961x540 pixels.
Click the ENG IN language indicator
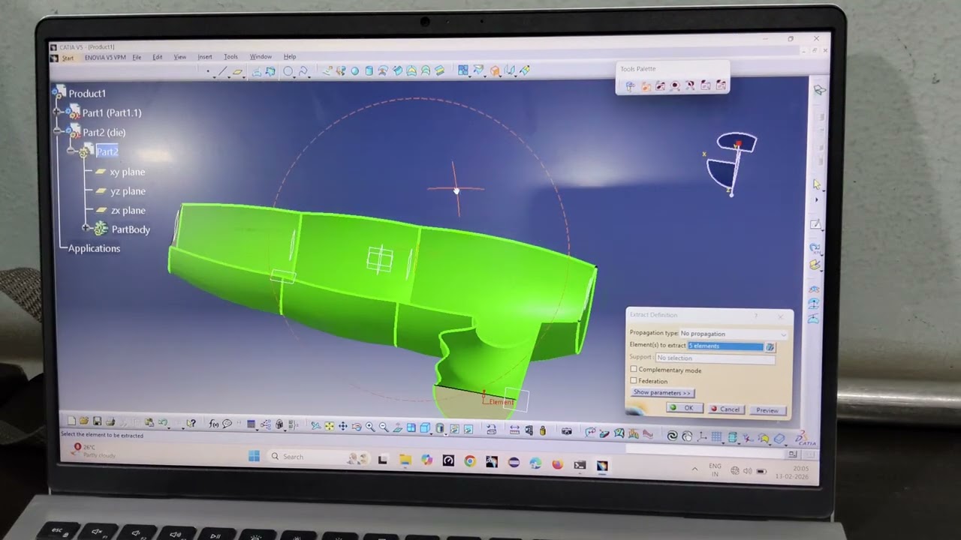point(715,469)
